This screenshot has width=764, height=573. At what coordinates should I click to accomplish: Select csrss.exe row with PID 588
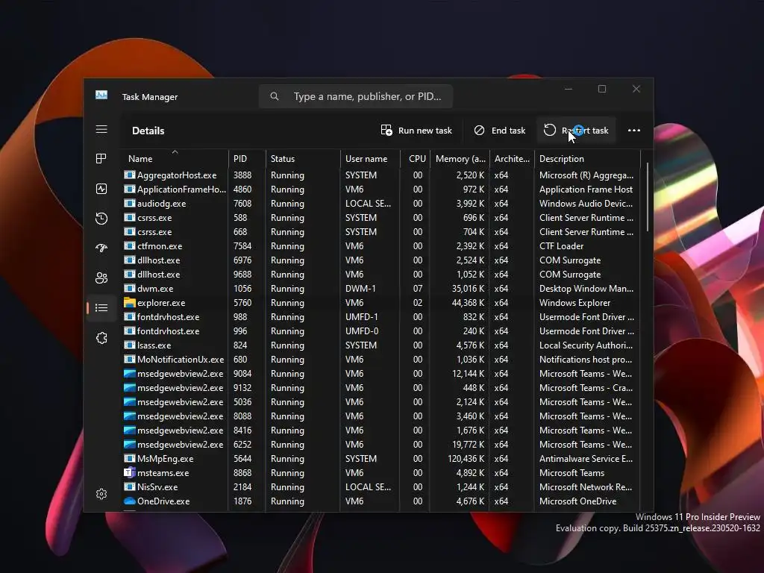click(x=381, y=218)
